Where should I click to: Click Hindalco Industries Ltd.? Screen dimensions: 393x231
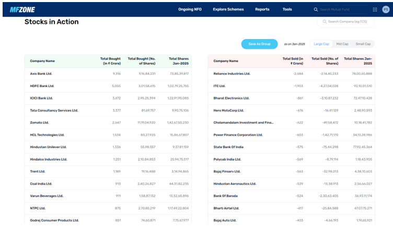[49, 160]
